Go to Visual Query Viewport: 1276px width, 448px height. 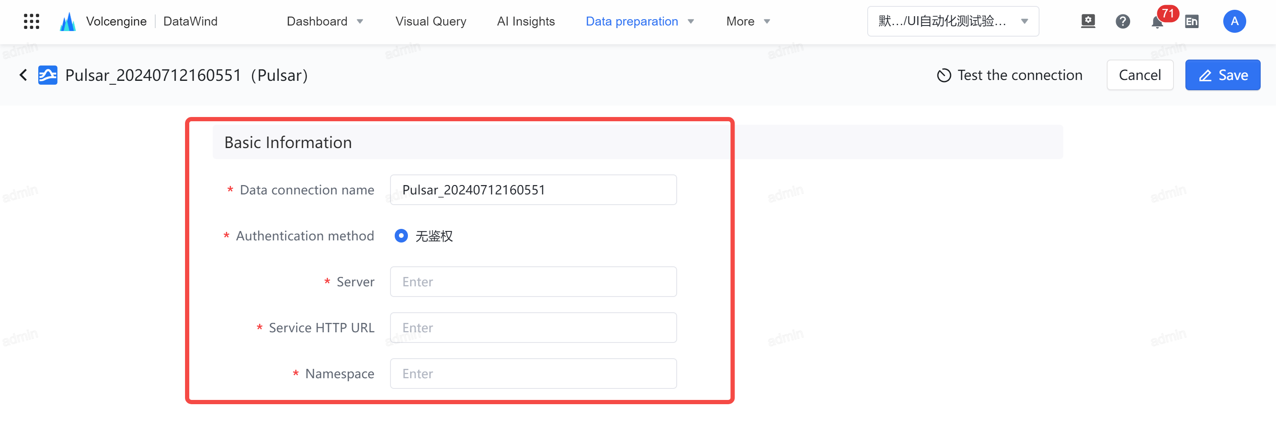[x=430, y=21]
